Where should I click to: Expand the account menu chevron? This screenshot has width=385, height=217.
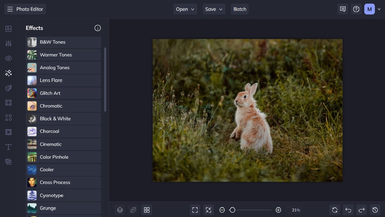click(x=379, y=9)
